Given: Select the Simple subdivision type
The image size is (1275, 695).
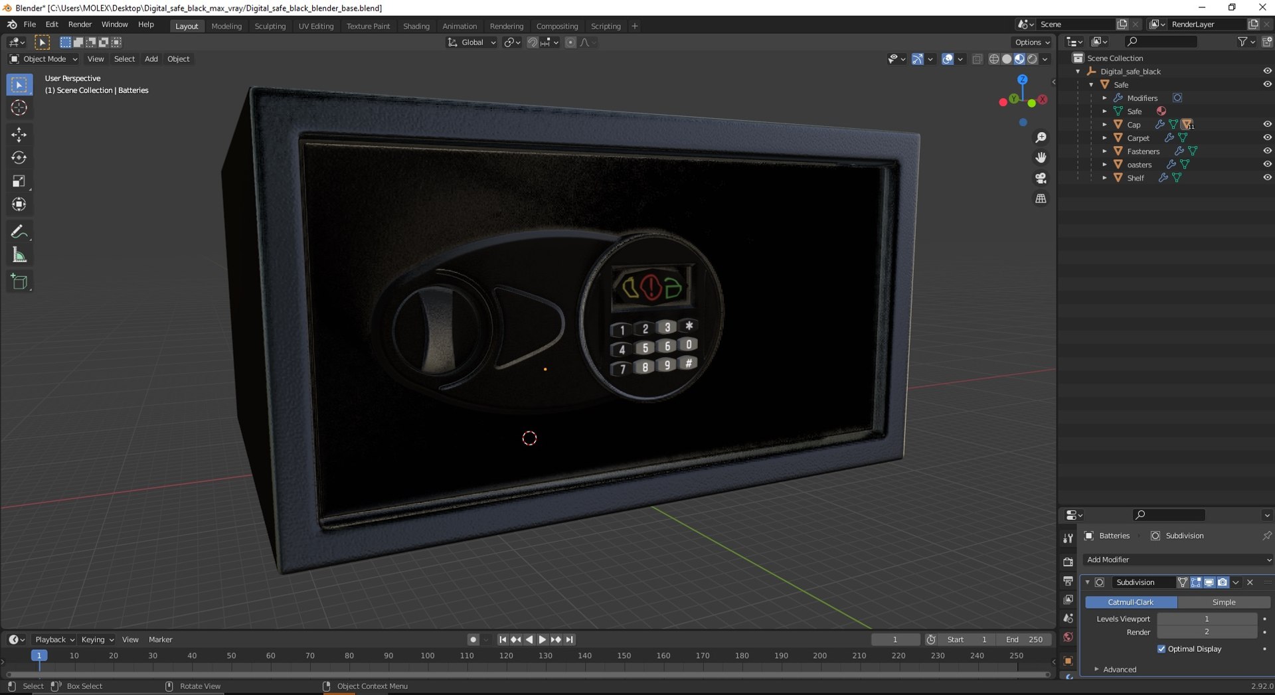Looking at the screenshot, I should pyautogui.click(x=1224, y=602).
